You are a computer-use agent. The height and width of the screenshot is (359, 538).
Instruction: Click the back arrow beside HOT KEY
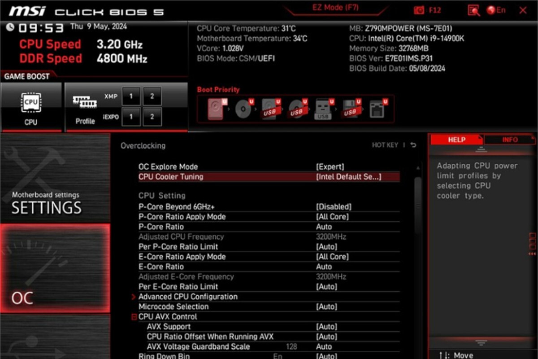413,145
